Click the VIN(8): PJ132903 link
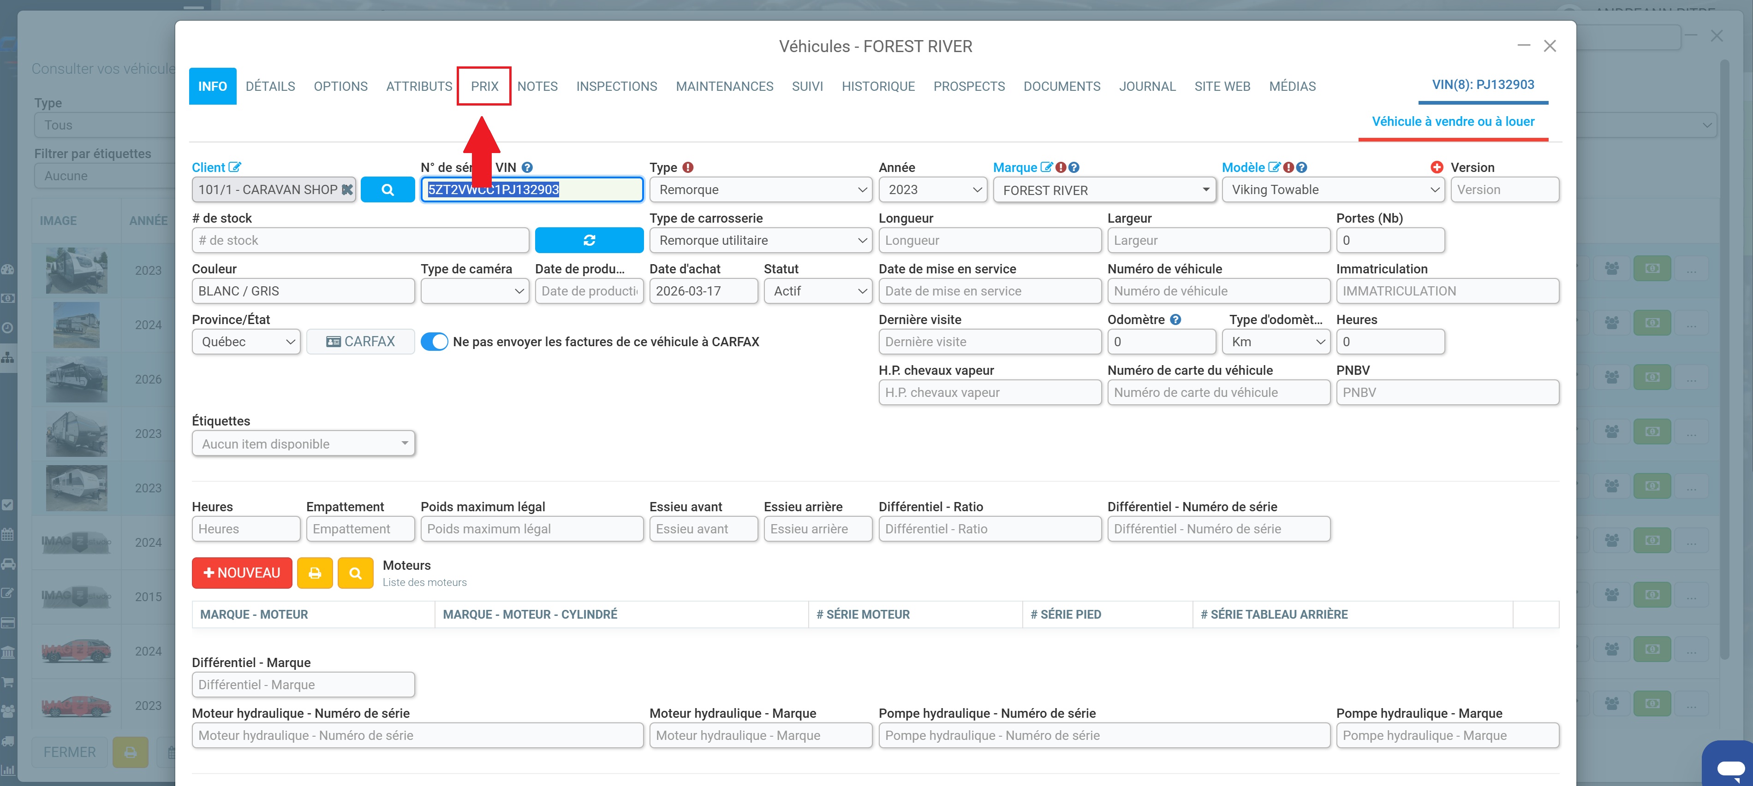This screenshot has height=786, width=1753. (1483, 84)
